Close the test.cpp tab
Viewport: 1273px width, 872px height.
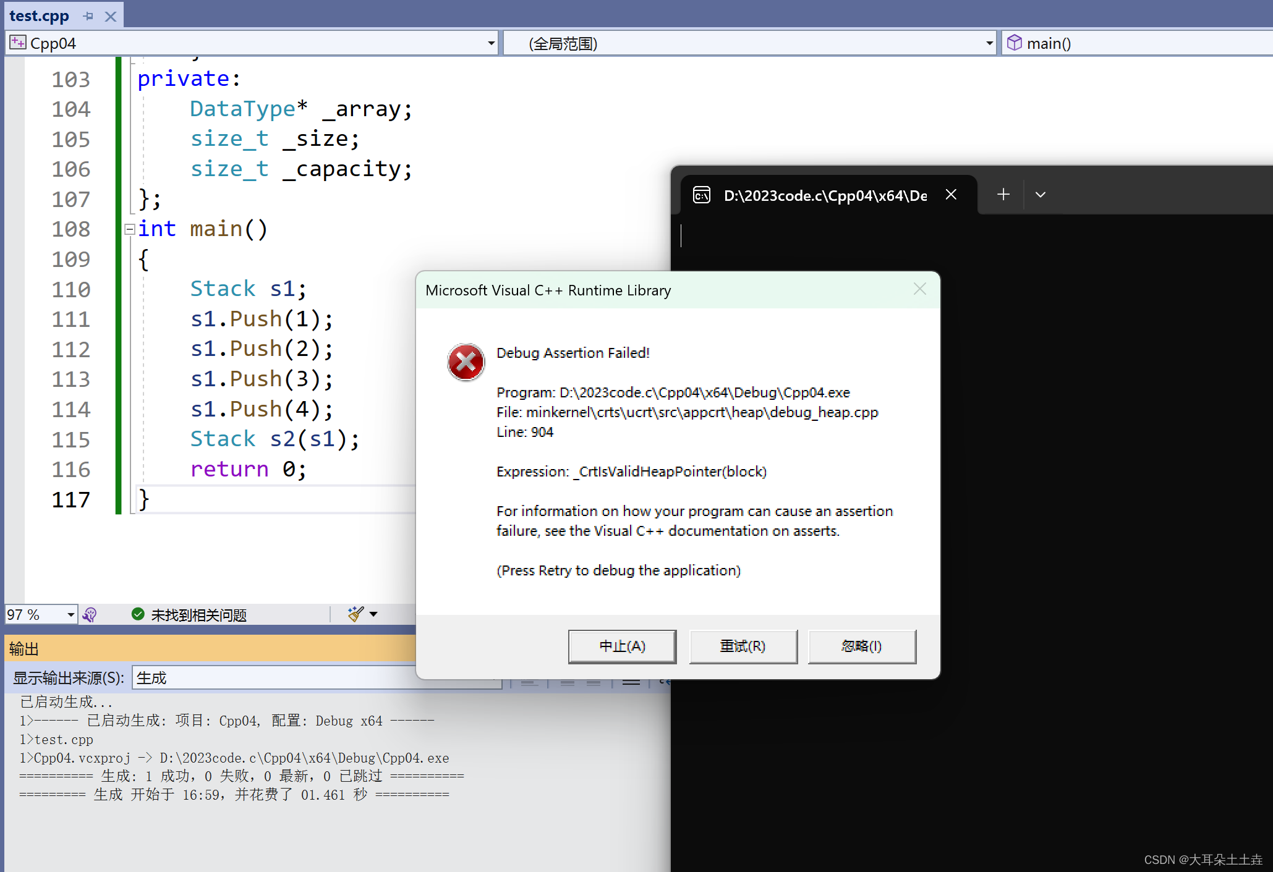(111, 17)
